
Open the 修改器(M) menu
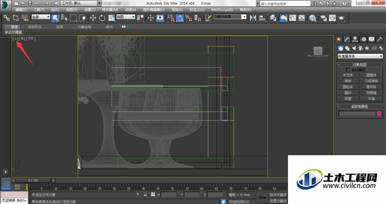[x=110, y=10]
